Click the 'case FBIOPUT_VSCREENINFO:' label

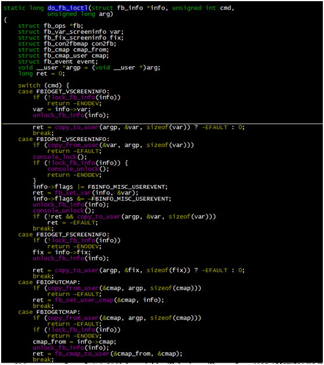pos(64,139)
